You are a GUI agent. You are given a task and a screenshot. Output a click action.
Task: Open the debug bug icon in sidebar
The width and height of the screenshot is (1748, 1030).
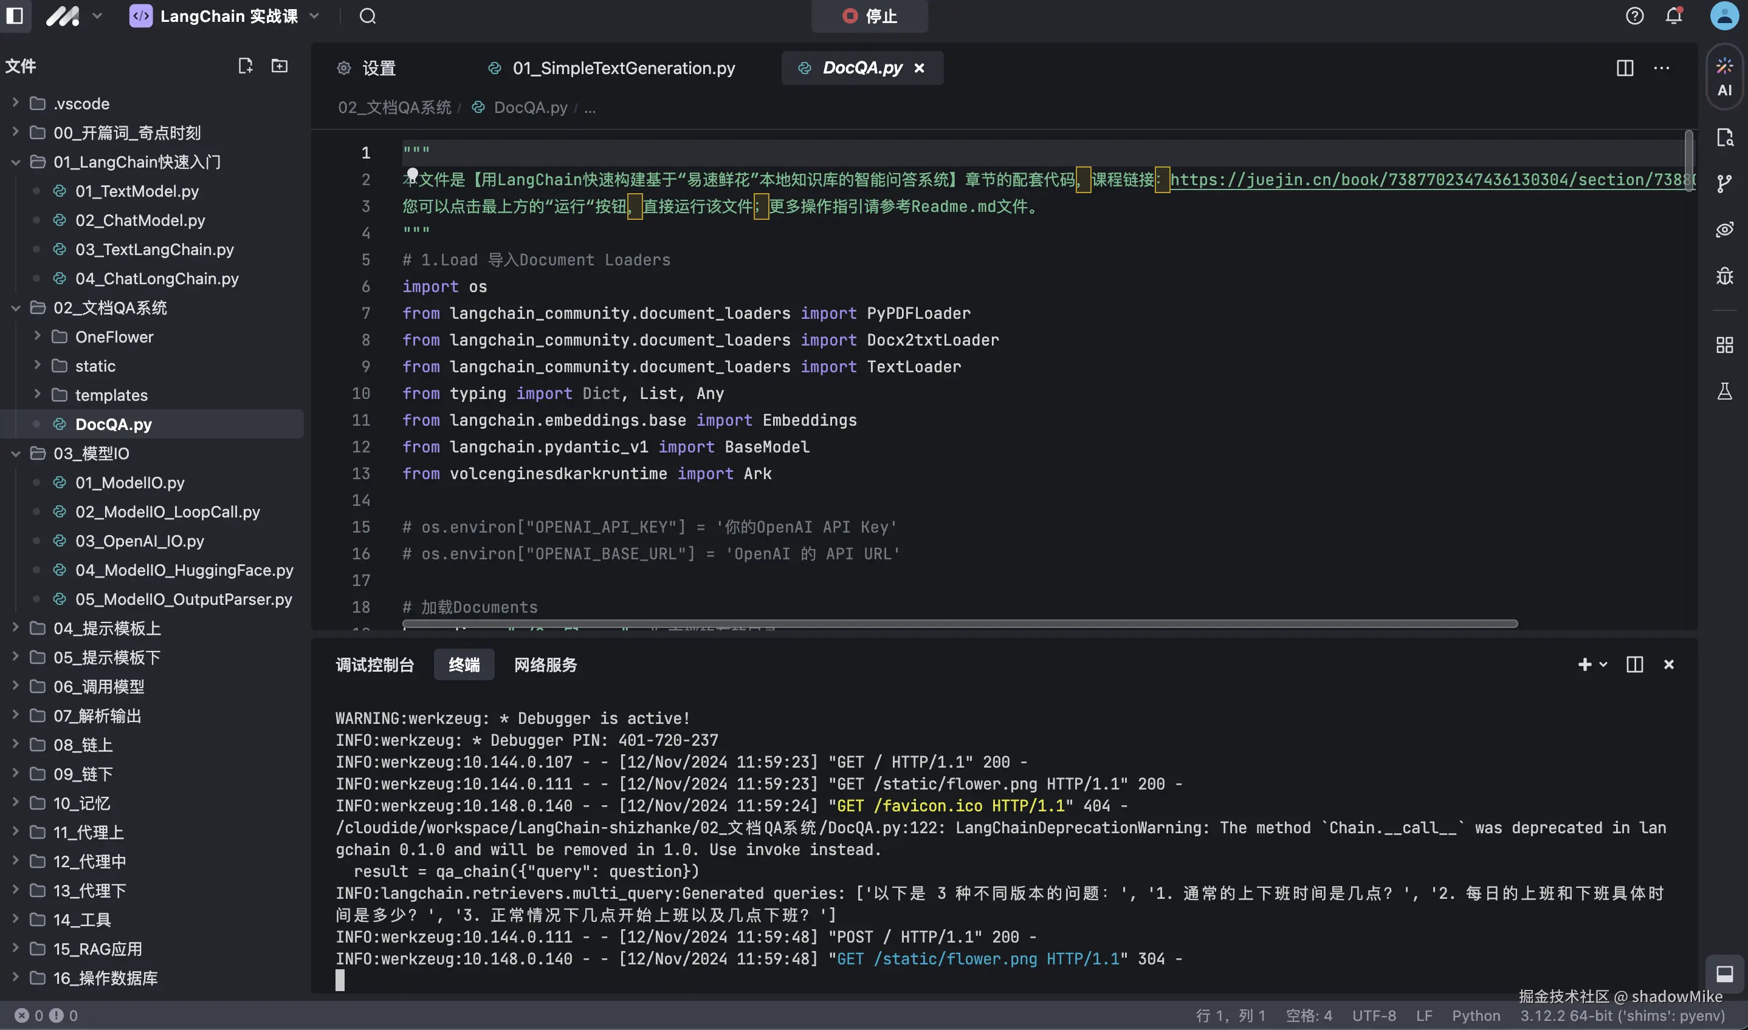point(1724,276)
